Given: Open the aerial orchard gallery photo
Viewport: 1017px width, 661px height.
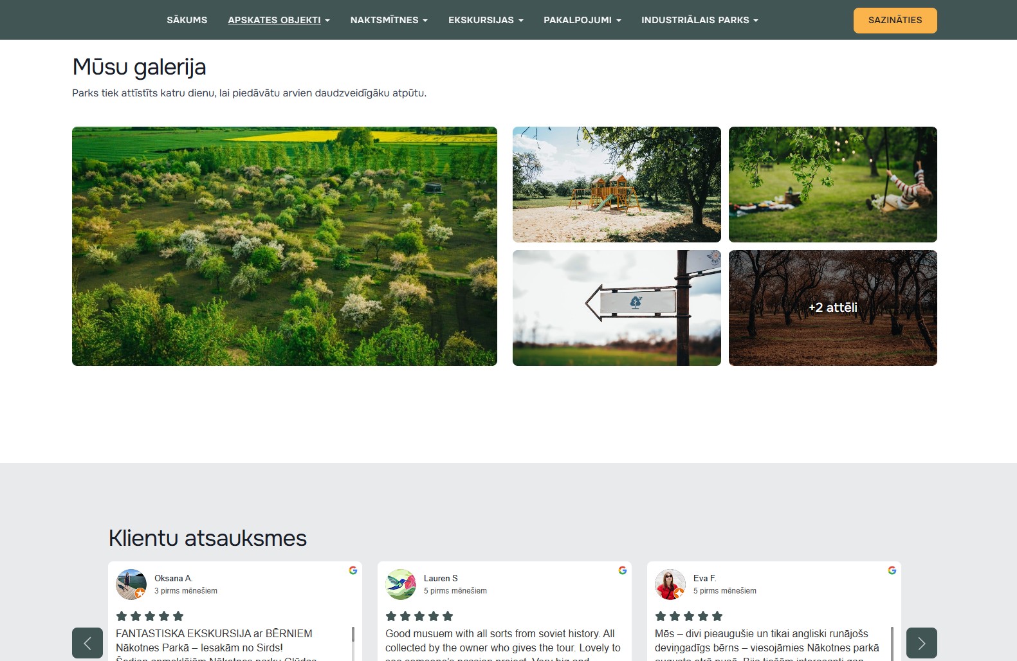Looking at the screenshot, I should (x=284, y=246).
